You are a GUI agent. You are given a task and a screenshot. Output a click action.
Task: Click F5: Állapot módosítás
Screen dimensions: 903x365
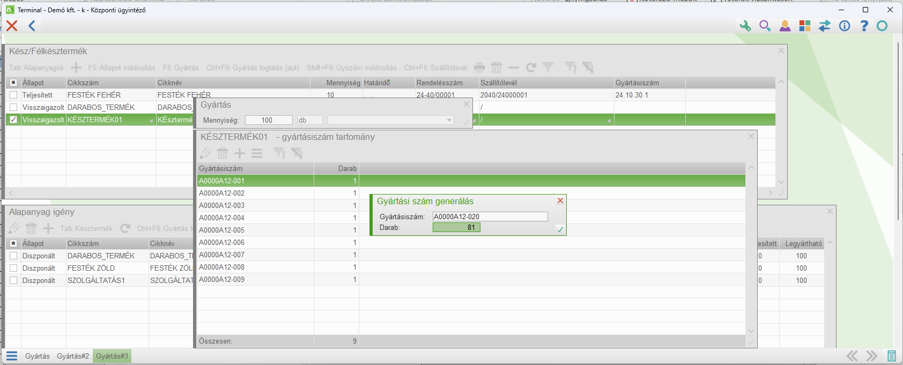(x=122, y=68)
